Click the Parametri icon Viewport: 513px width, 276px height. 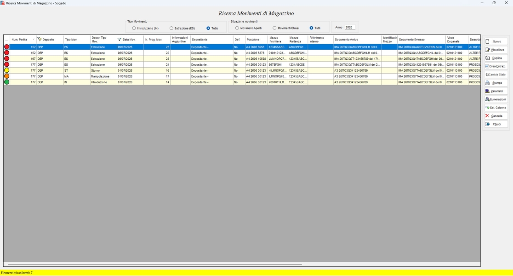click(487, 91)
